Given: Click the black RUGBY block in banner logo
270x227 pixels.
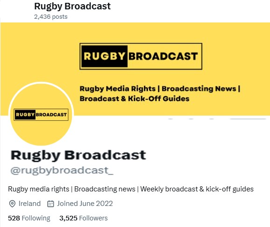Looking at the screenshot, I should point(104,56).
